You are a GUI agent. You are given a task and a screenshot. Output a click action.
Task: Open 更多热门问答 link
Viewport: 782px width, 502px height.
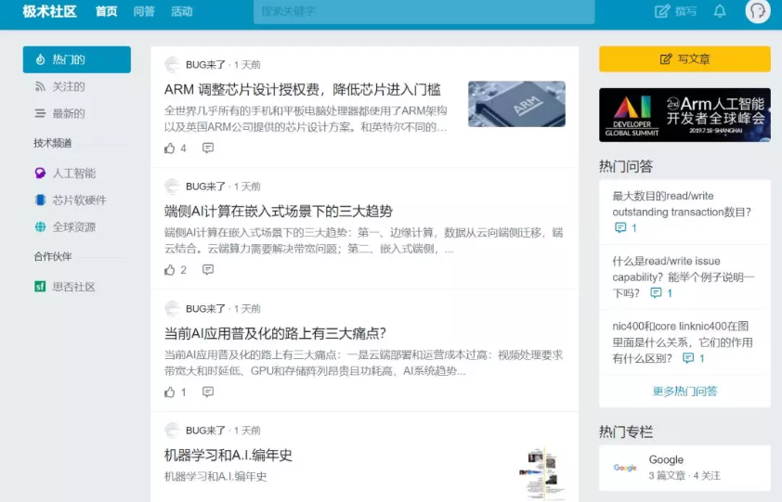(x=684, y=392)
